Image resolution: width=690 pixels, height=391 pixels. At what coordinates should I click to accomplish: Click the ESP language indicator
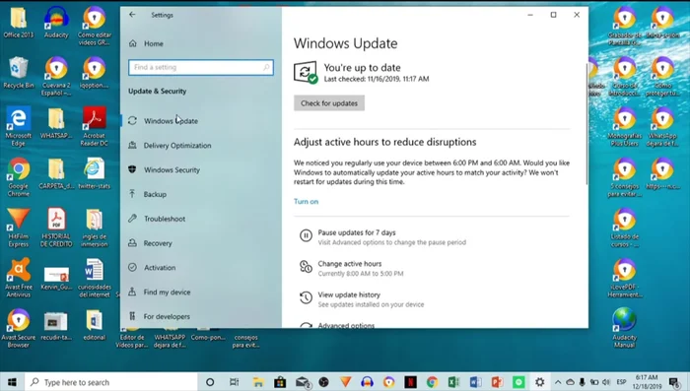coord(621,382)
